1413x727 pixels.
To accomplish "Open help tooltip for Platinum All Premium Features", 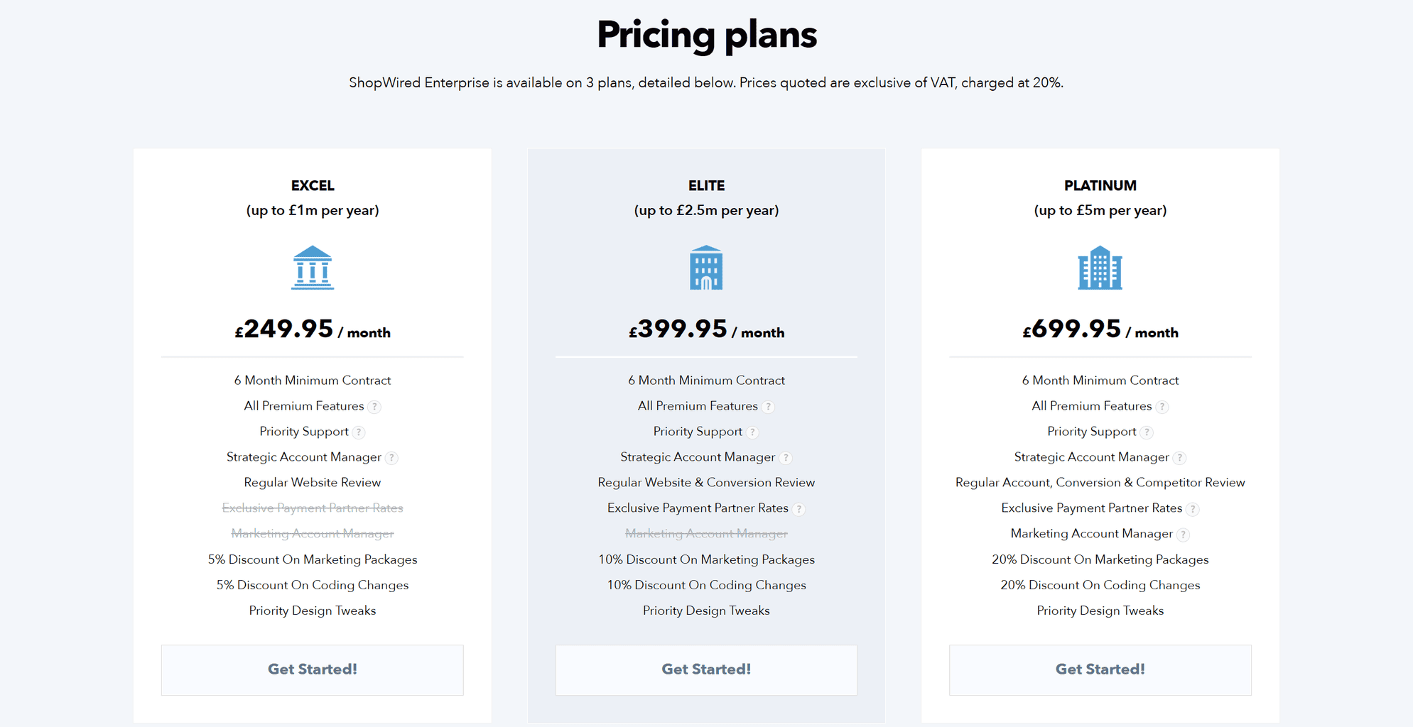I will tap(1162, 407).
